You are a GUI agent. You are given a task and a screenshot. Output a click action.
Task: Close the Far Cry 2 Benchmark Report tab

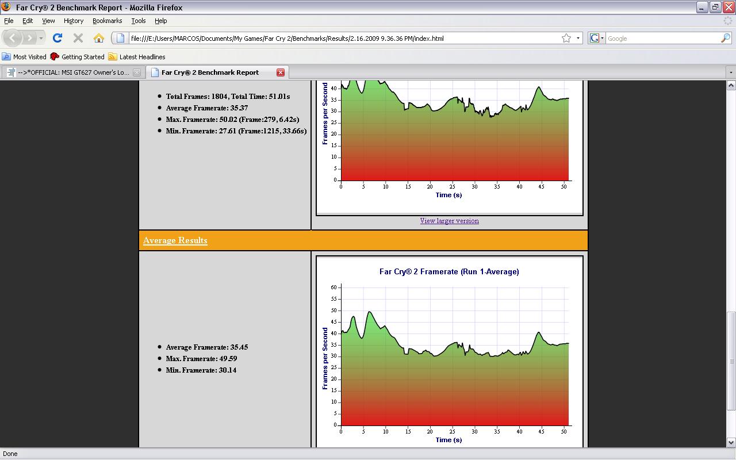tap(281, 72)
